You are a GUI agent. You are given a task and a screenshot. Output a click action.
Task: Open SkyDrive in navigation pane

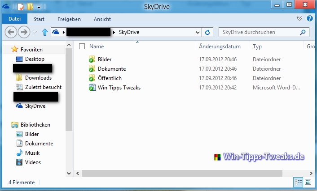click(x=35, y=106)
